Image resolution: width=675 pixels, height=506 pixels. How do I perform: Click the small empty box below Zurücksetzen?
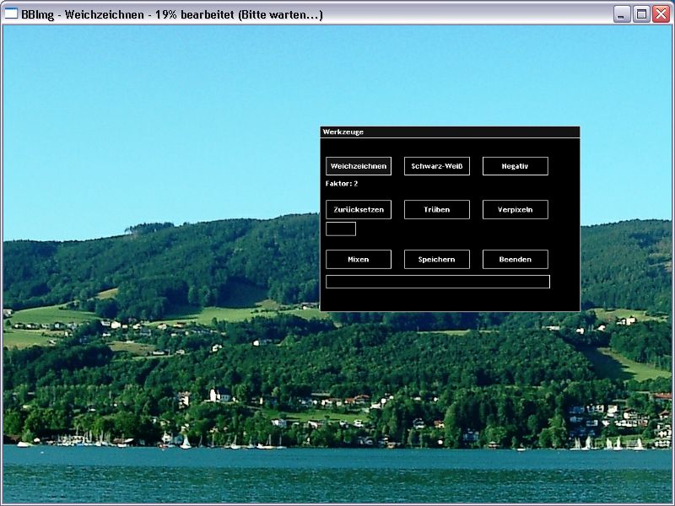[341, 229]
